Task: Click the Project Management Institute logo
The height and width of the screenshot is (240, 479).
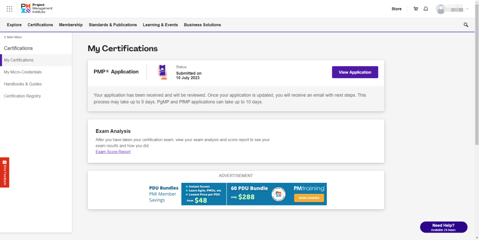Action: pyautogui.click(x=37, y=8)
